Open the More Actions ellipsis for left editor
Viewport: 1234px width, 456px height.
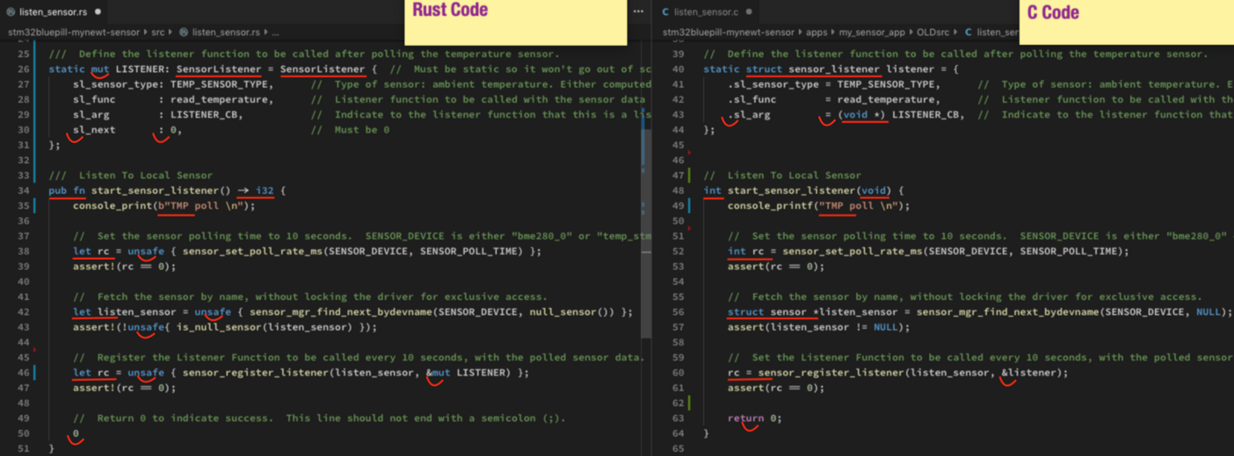(x=639, y=12)
